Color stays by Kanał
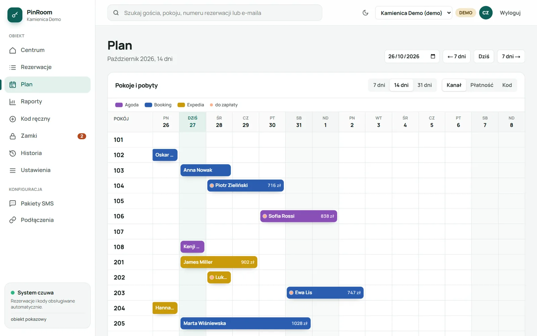537x336 pixels. pos(454,85)
